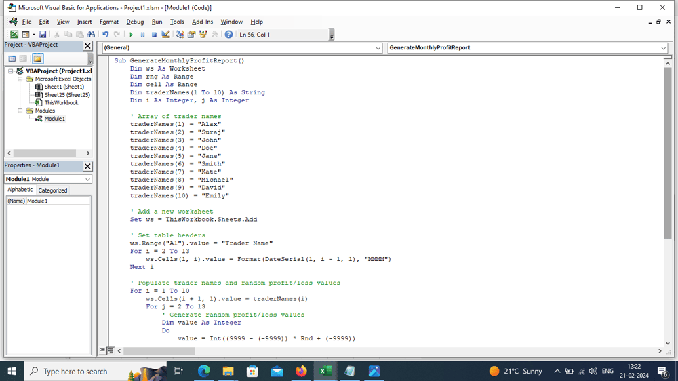The width and height of the screenshot is (678, 381).
Task: Open Visual Basic Help question icon
Action: point(228,34)
